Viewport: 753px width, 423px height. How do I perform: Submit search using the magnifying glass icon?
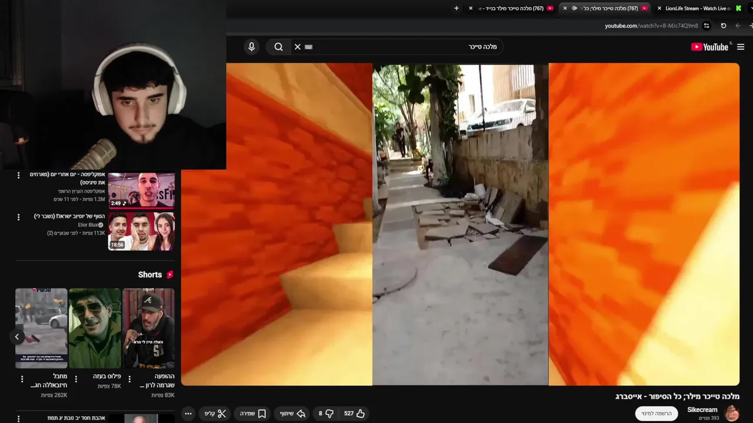pos(279,47)
